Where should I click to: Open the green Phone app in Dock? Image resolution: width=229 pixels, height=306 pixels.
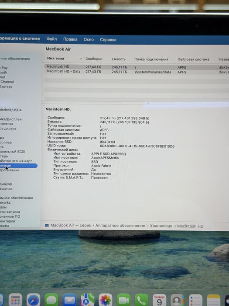[142, 300]
